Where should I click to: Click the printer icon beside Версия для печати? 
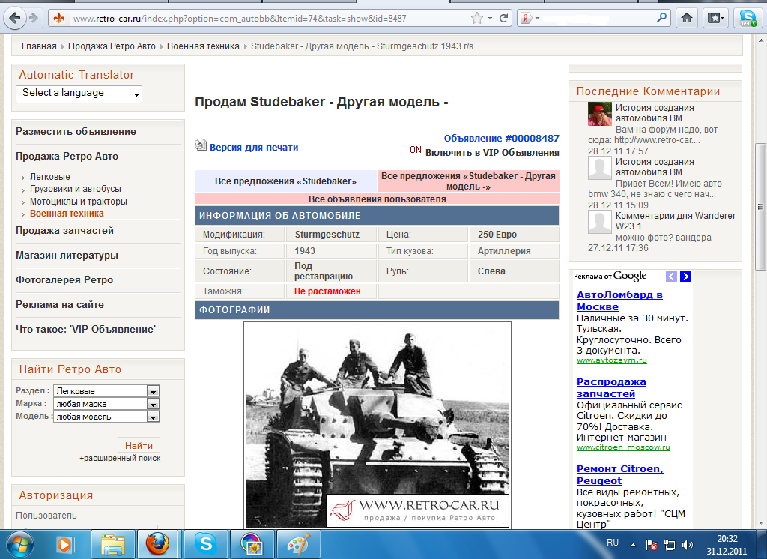(201, 146)
